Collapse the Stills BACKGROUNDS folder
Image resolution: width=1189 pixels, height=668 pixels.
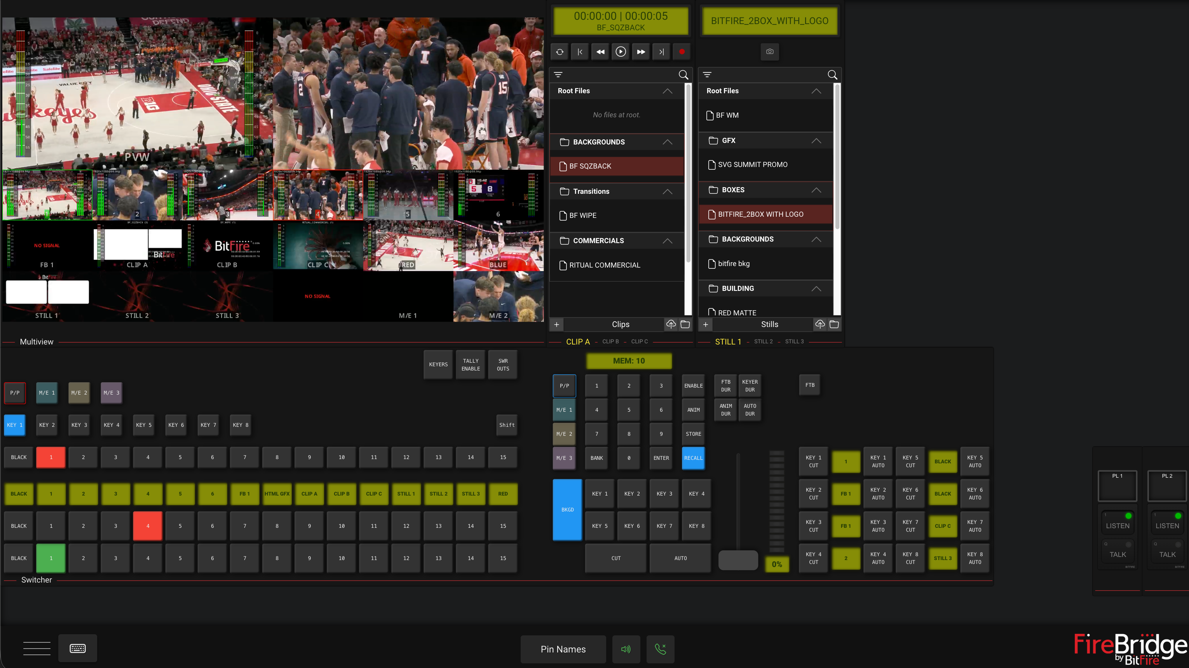[x=816, y=239]
